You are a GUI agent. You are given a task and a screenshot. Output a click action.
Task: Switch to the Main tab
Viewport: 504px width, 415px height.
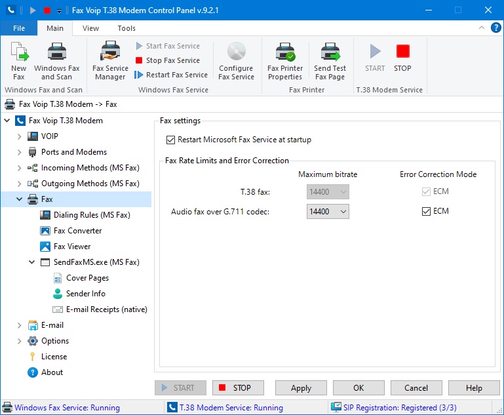(x=55, y=28)
